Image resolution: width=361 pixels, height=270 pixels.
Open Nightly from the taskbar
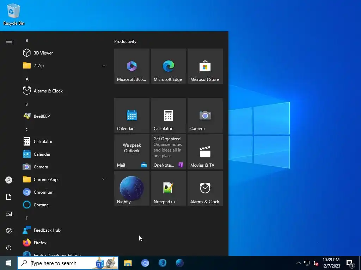179,263
